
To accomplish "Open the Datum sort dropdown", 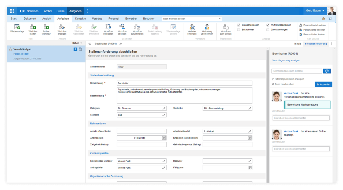I will tap(77, 43).
